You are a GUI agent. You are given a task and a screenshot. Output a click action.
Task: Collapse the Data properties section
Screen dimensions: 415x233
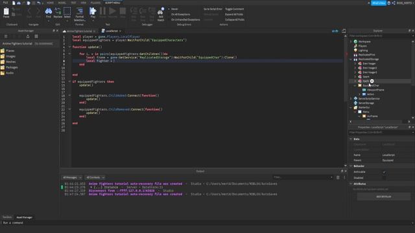(x=351, y=139)
